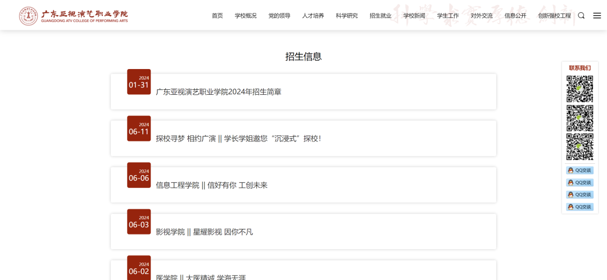This screenshot has width=607, height=280.
Task: Open the 信息工程学院 article
Action: tap(211, 185)
